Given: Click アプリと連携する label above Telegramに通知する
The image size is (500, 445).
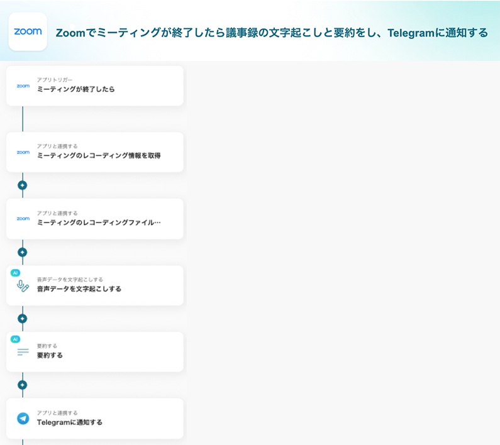Looking at the screenshot, I should click(x=57, y=413).
